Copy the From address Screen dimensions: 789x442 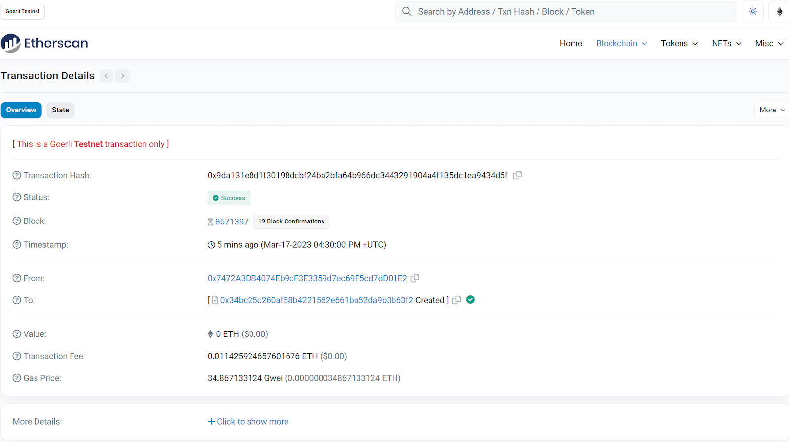click(x=415, y=278)
